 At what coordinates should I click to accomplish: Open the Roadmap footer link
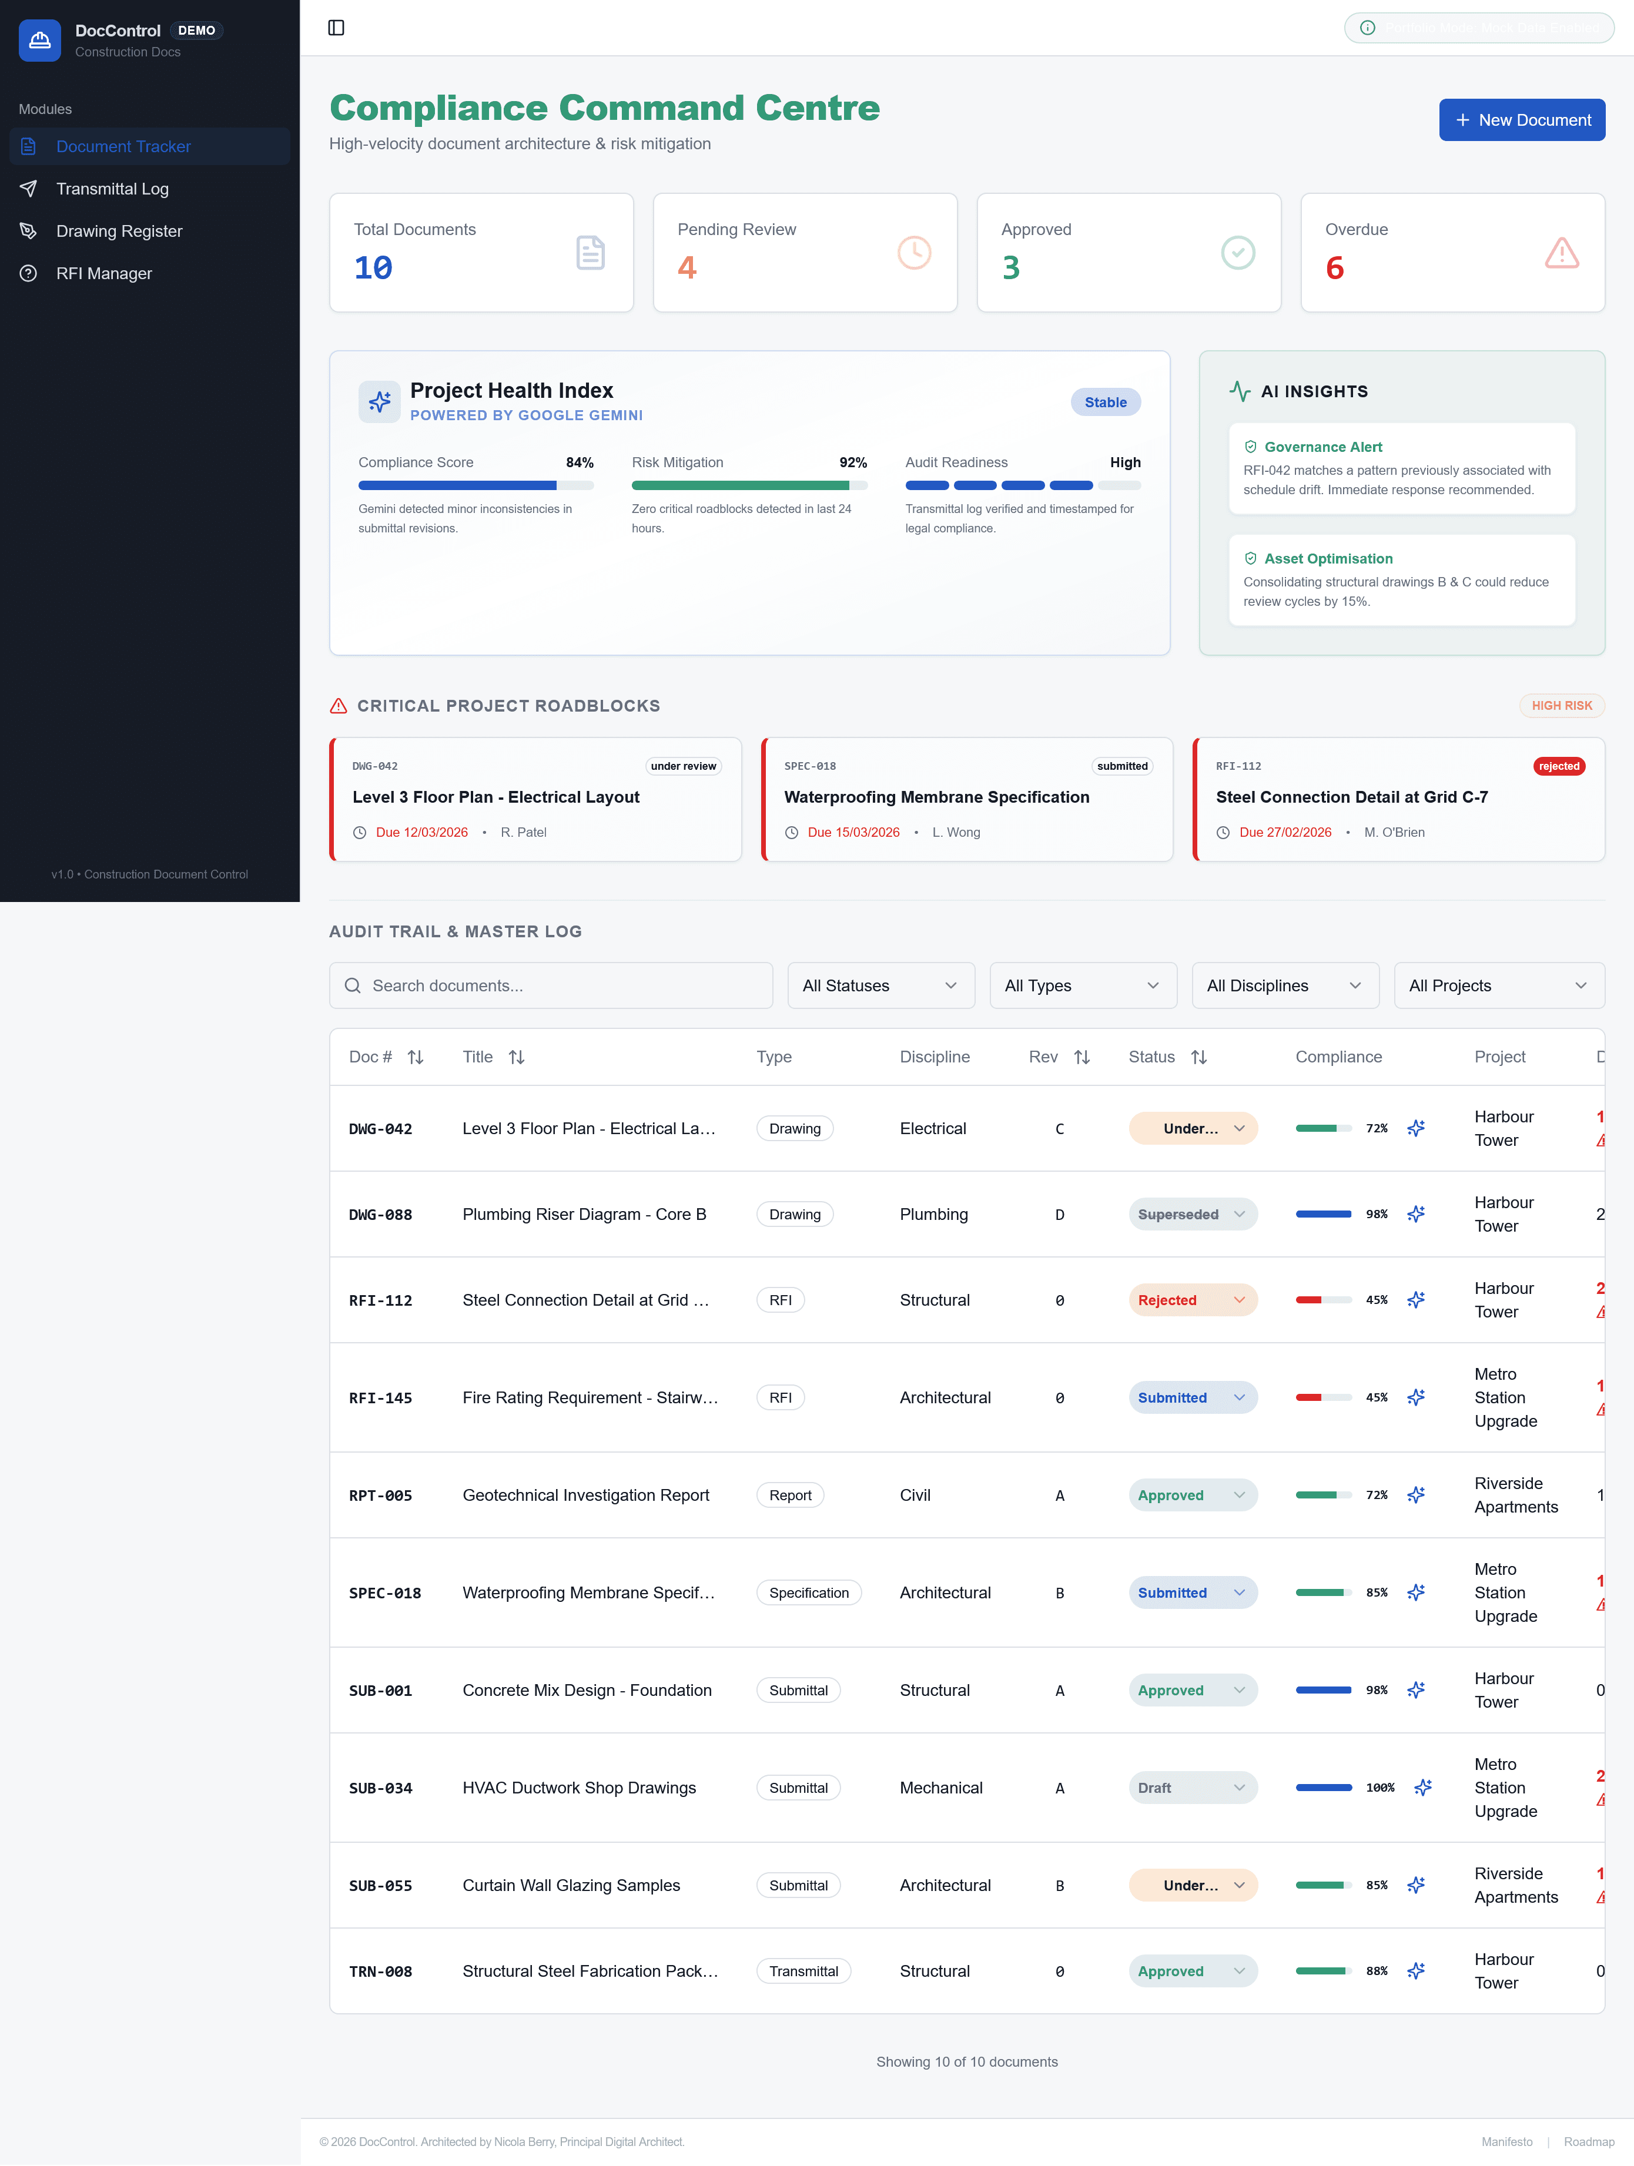tap(1588, 2141)
